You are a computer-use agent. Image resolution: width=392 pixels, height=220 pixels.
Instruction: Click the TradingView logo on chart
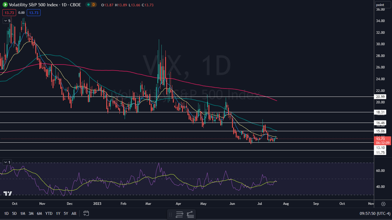pyautogui.click(x=8, y=193)
